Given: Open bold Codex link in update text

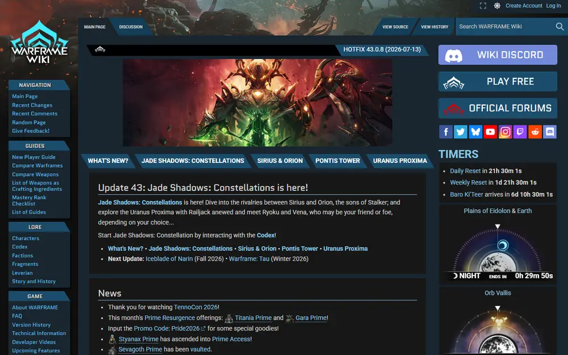Looking at the screenshot, I should (265, 236).
